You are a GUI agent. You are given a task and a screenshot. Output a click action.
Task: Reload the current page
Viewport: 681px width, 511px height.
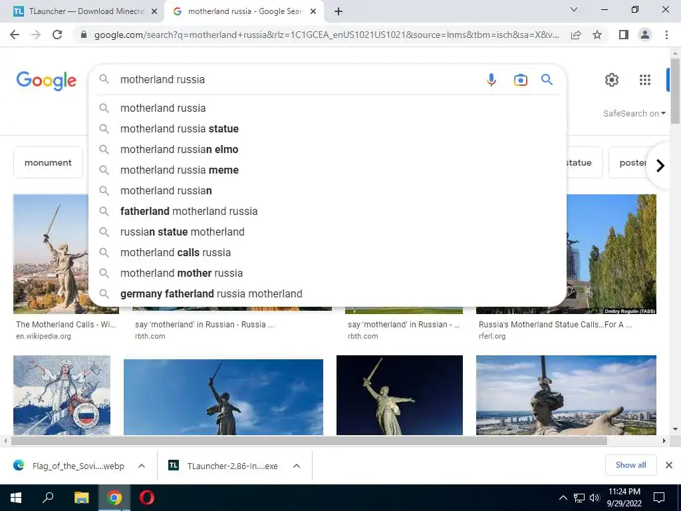point(57,35)
